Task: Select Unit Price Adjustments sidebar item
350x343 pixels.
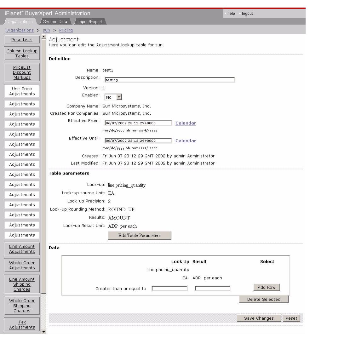Action: 22,91
